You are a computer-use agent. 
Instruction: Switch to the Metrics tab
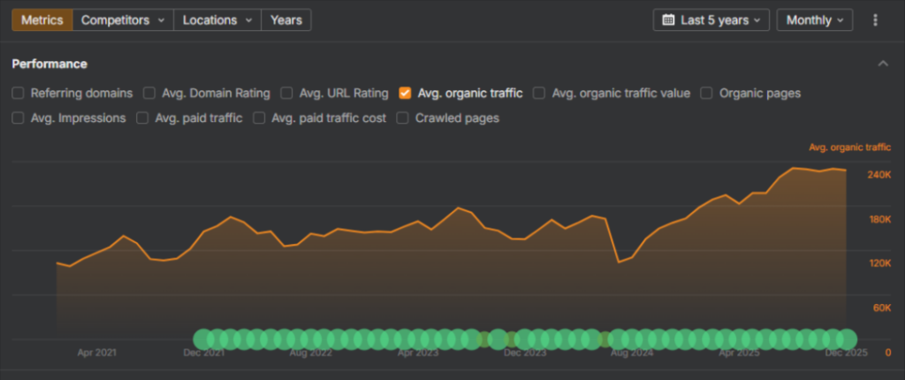(x=42, y=19)
